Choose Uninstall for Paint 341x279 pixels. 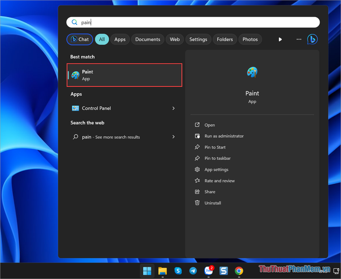tap(213, 203)
